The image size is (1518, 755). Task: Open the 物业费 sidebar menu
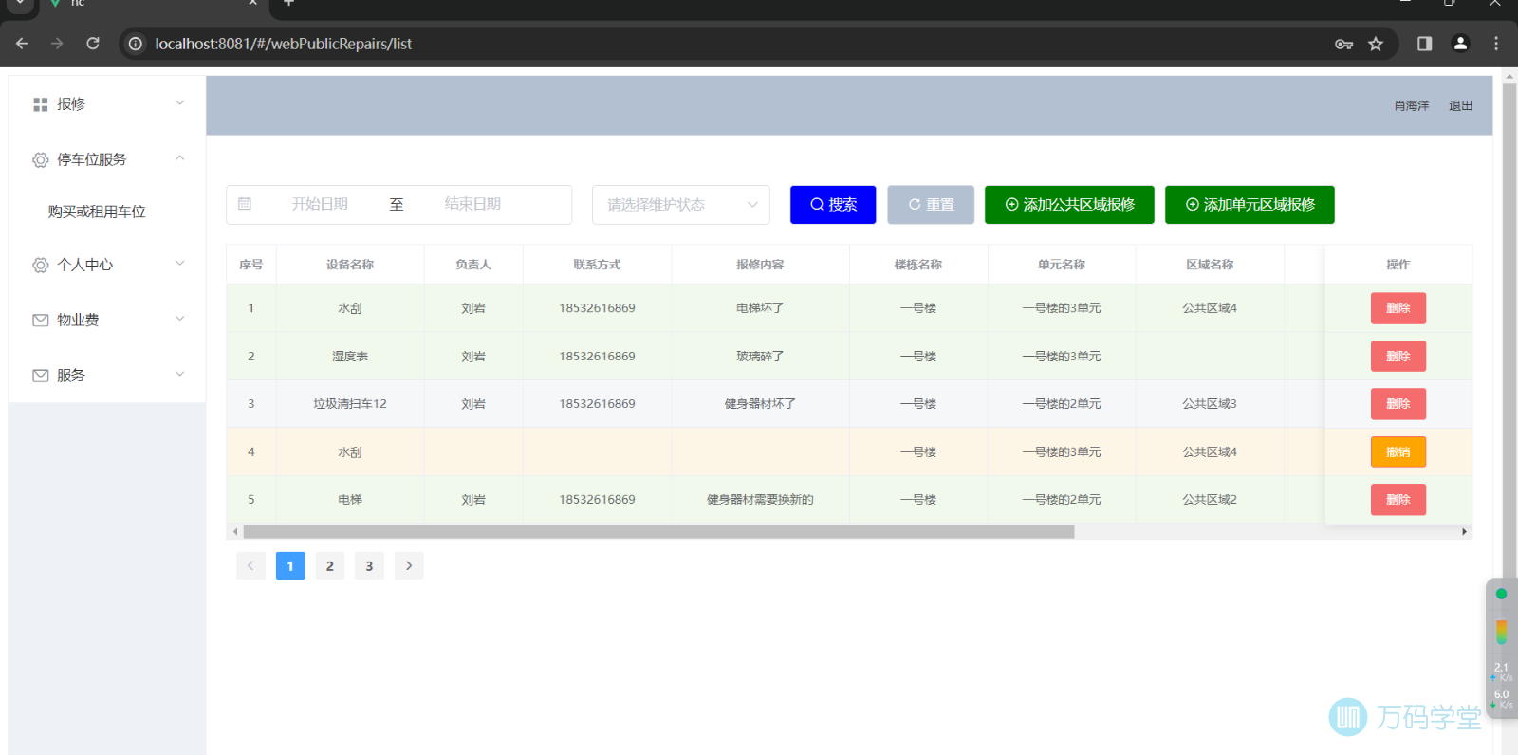click(x=107, y=320)
